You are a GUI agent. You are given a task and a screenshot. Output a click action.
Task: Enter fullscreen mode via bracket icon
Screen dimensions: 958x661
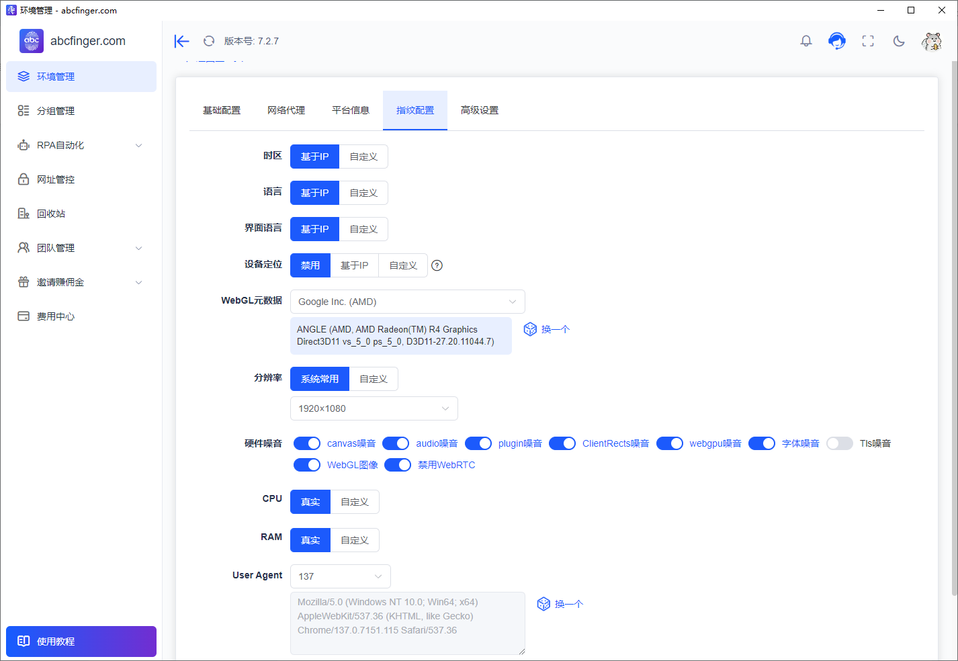[x=868, y=41]
